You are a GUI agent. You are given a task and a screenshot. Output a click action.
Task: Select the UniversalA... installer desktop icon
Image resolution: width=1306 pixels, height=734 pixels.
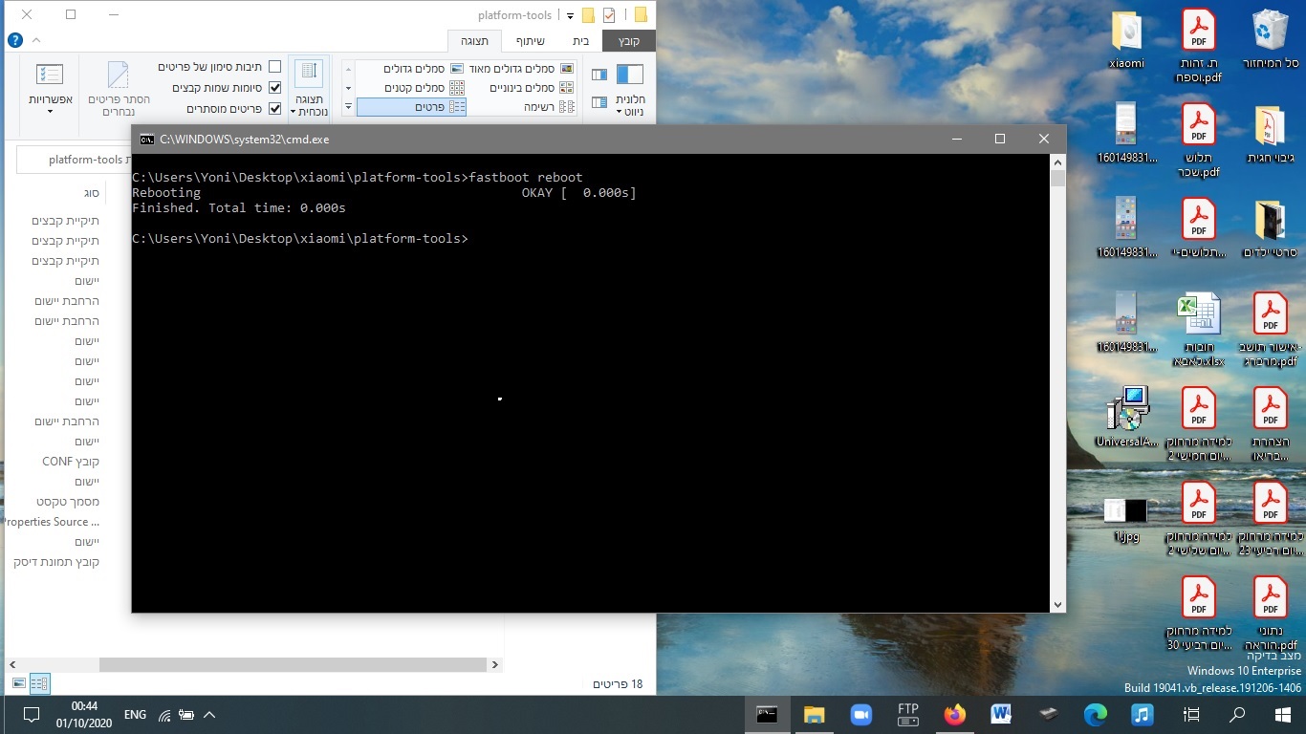pyautogui.click(x=1126, y=418)
